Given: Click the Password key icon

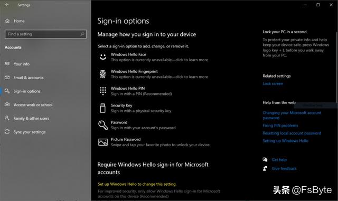Looking at the screenshot, I should (103, 125).
